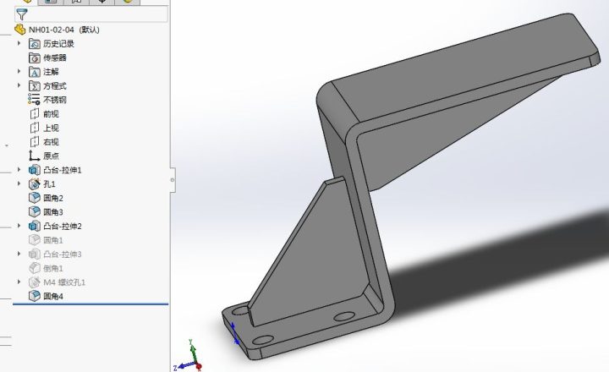Expand the 注解 annotations node
This screenshot has width=609, height=372.
[x=19, y=72]
